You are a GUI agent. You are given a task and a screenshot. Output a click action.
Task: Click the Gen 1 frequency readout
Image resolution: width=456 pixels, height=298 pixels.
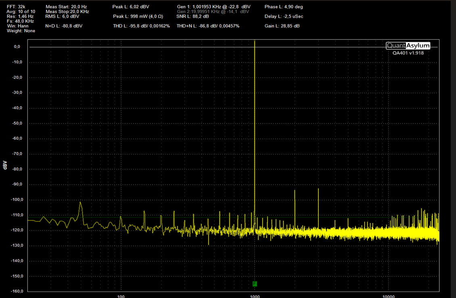[x=214, y=7]
